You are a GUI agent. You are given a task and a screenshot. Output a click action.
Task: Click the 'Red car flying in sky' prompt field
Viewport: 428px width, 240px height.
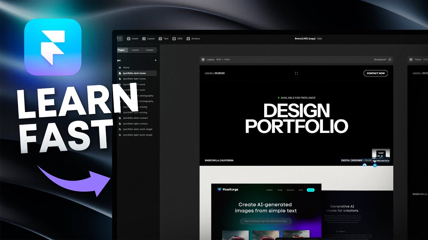pyautogui.click(x=266, y=221)
